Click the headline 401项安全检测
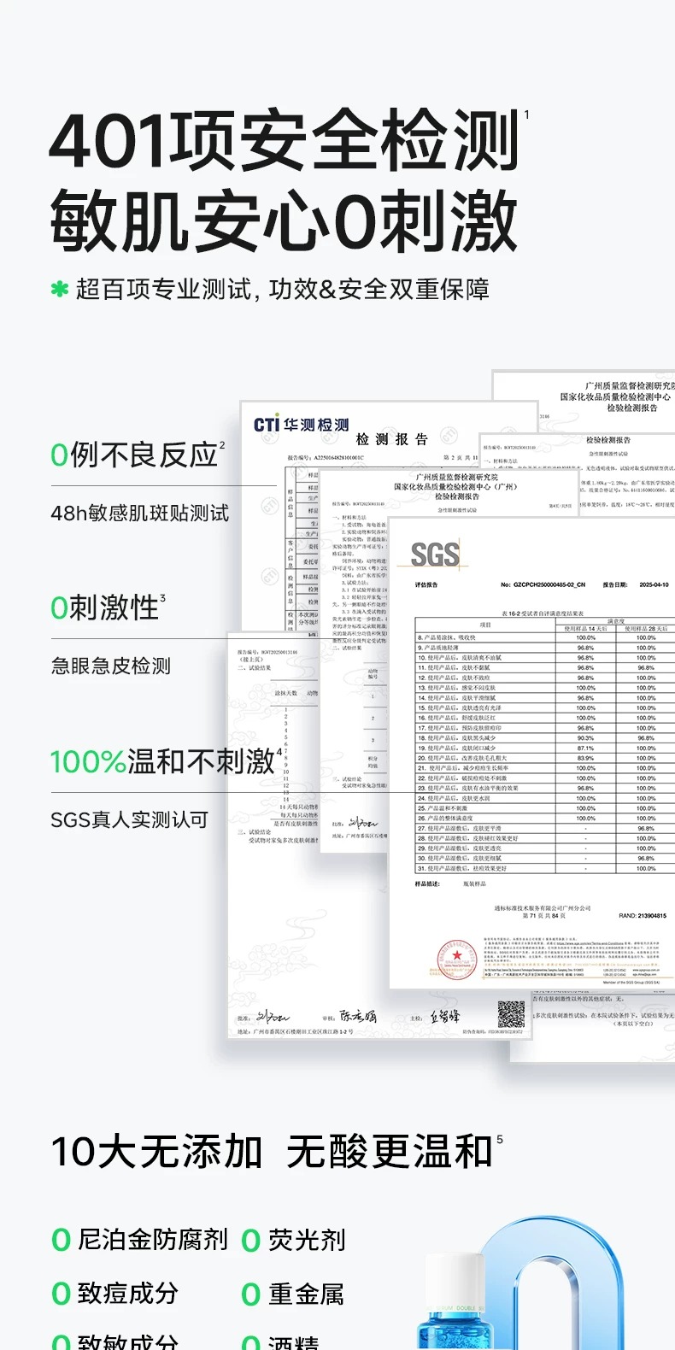 coord(285,141)
